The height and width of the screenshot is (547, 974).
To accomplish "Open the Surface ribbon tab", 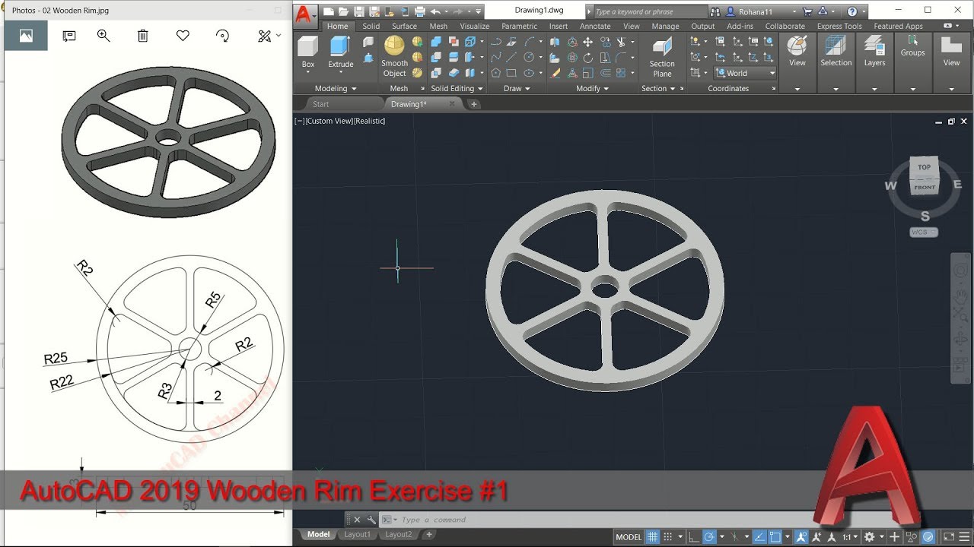I will (x=404, y=26).
